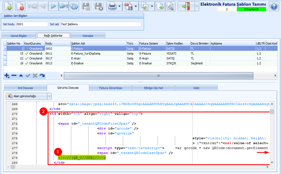
Task: Click the grid horizontal scrollbar thumb
Action: click(x=159, y=76)
